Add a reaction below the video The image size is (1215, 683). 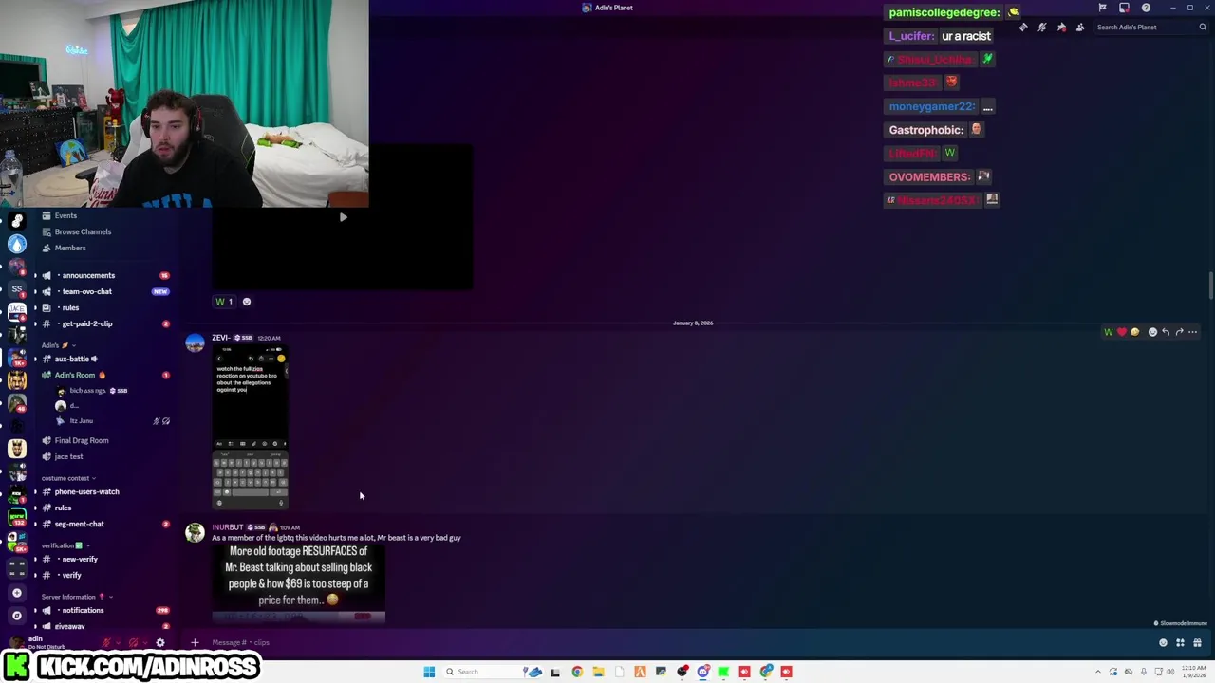coord(247,302)
